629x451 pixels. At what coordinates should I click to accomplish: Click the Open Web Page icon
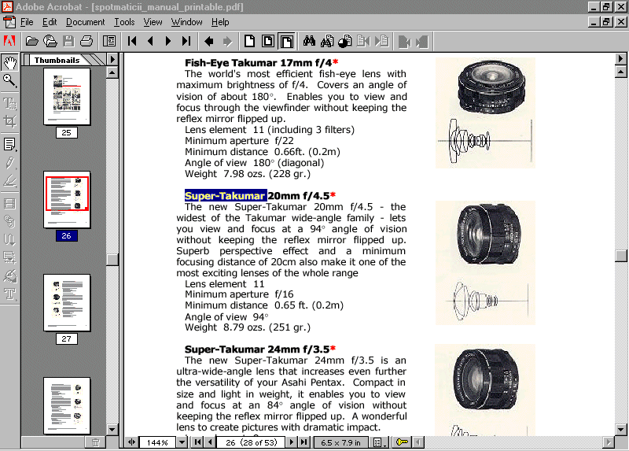pyautogui.click(x=50, y=41)
